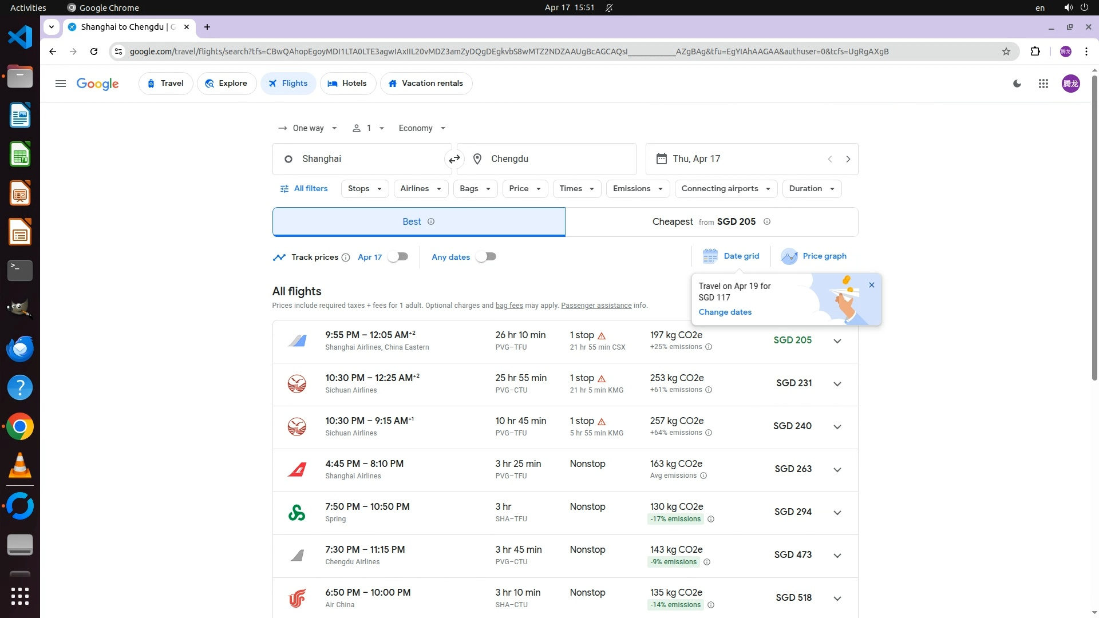Open the Hotels tab
Screen dimensions: 1099x618
click(347, 84)
